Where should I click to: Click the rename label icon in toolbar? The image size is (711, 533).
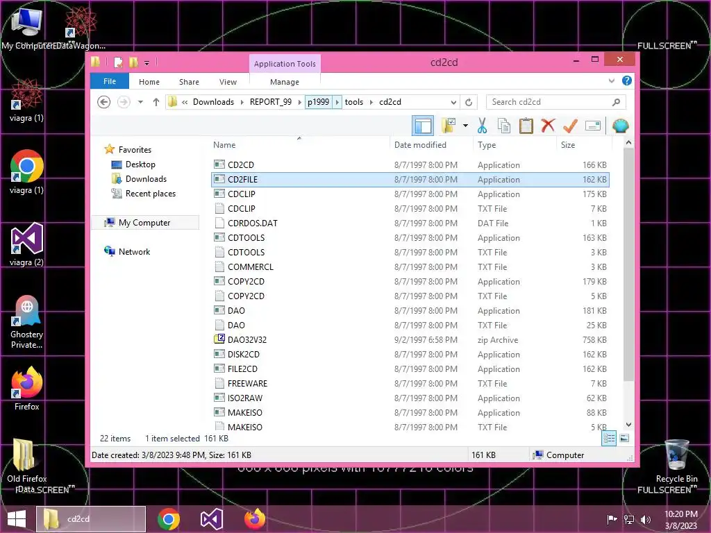[593, 126]
